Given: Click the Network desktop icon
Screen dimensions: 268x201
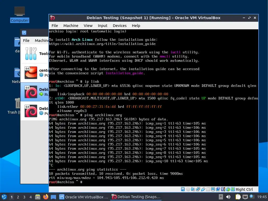Looking at the screenshot, I should tap(16, 76).
